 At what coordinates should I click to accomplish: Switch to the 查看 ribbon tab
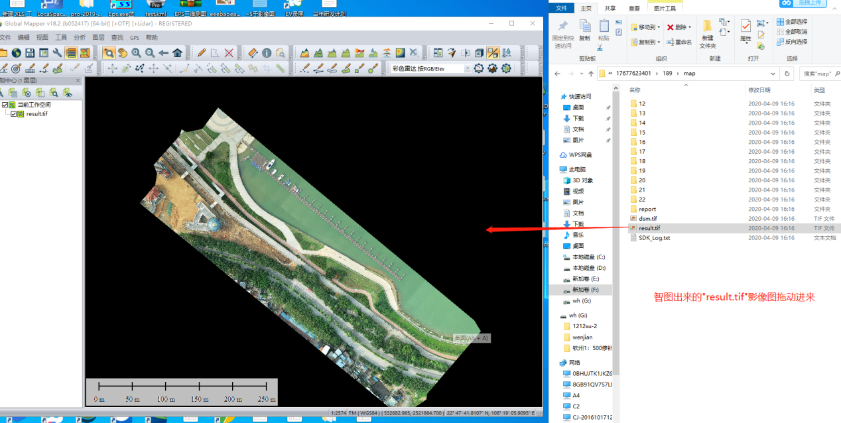(634, 8)
